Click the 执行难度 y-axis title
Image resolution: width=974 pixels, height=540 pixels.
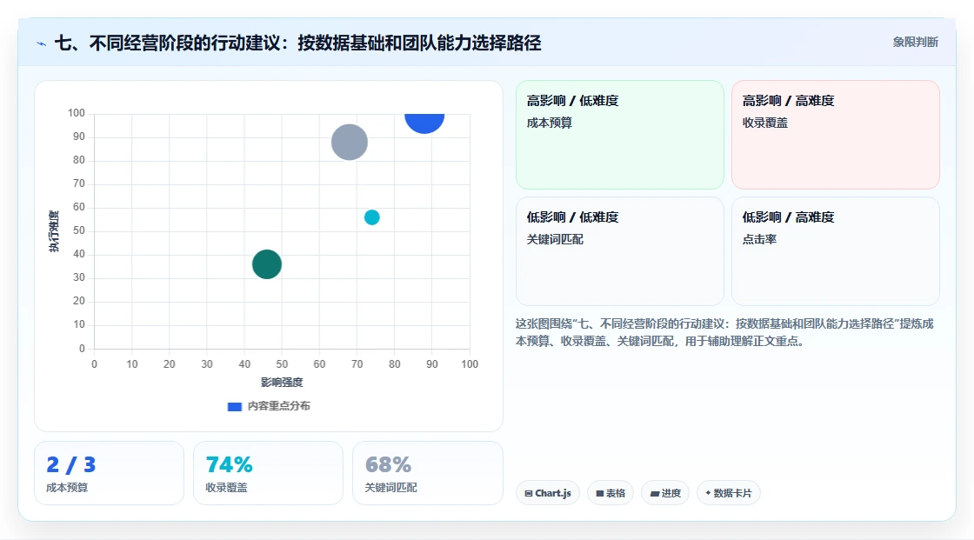[54, 231]
